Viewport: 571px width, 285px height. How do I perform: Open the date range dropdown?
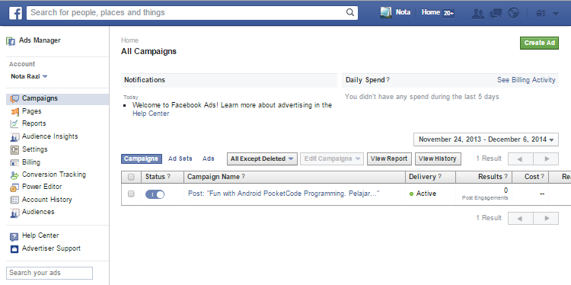pyautogui.click(x=486, y=139)
